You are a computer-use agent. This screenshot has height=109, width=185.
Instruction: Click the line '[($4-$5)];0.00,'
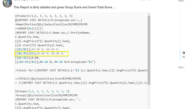point(27,58)
